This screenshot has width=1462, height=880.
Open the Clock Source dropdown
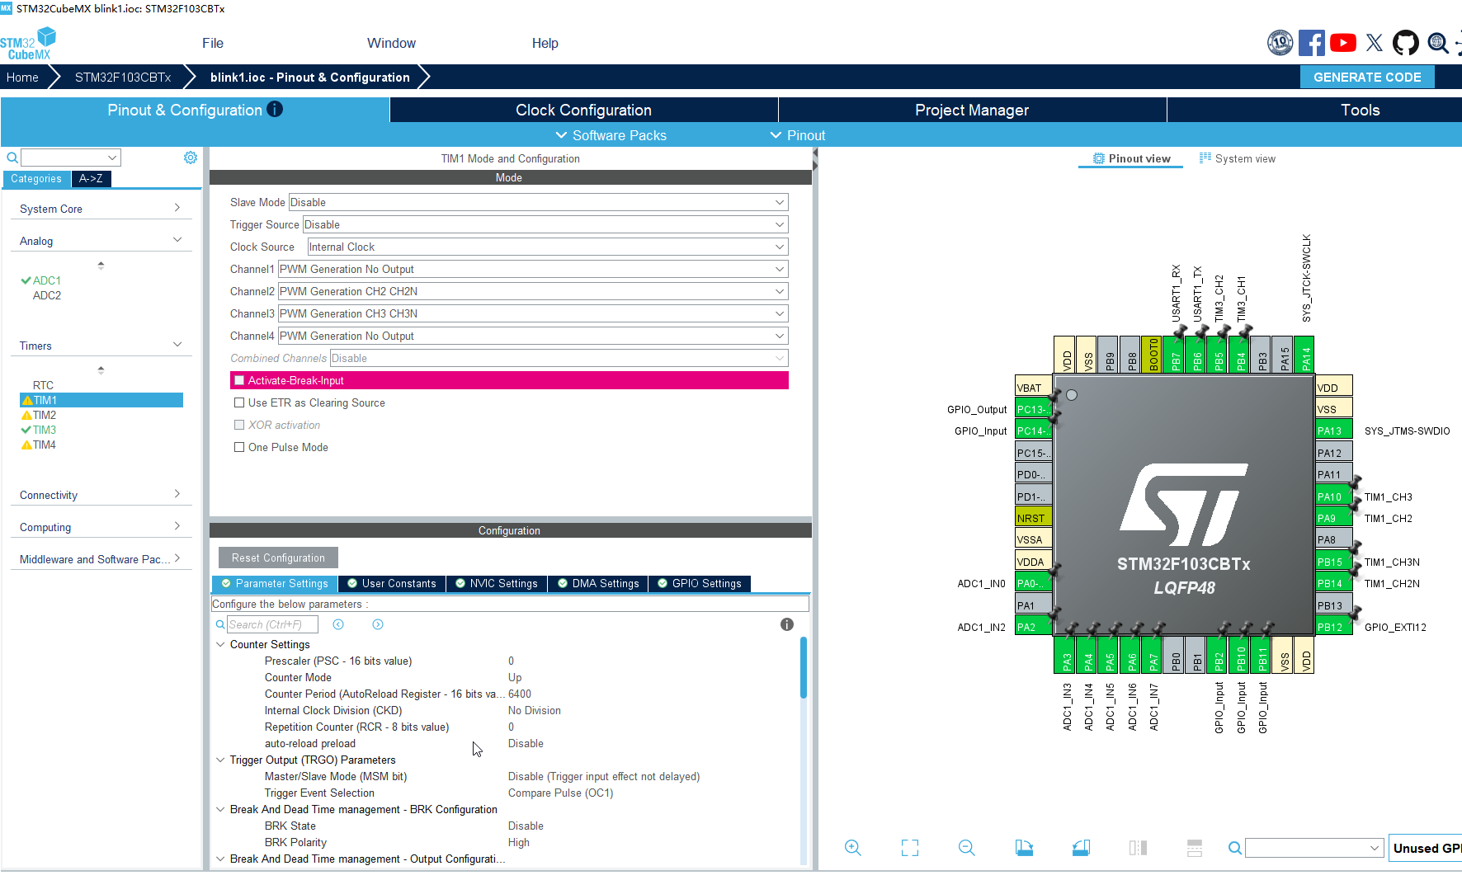click(548, 247)
